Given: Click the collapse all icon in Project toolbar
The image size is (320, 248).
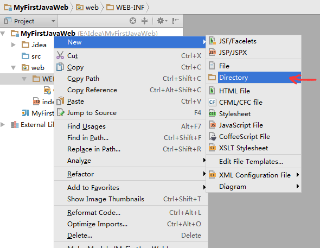Looking at the screenshot, I should point(144,21).
